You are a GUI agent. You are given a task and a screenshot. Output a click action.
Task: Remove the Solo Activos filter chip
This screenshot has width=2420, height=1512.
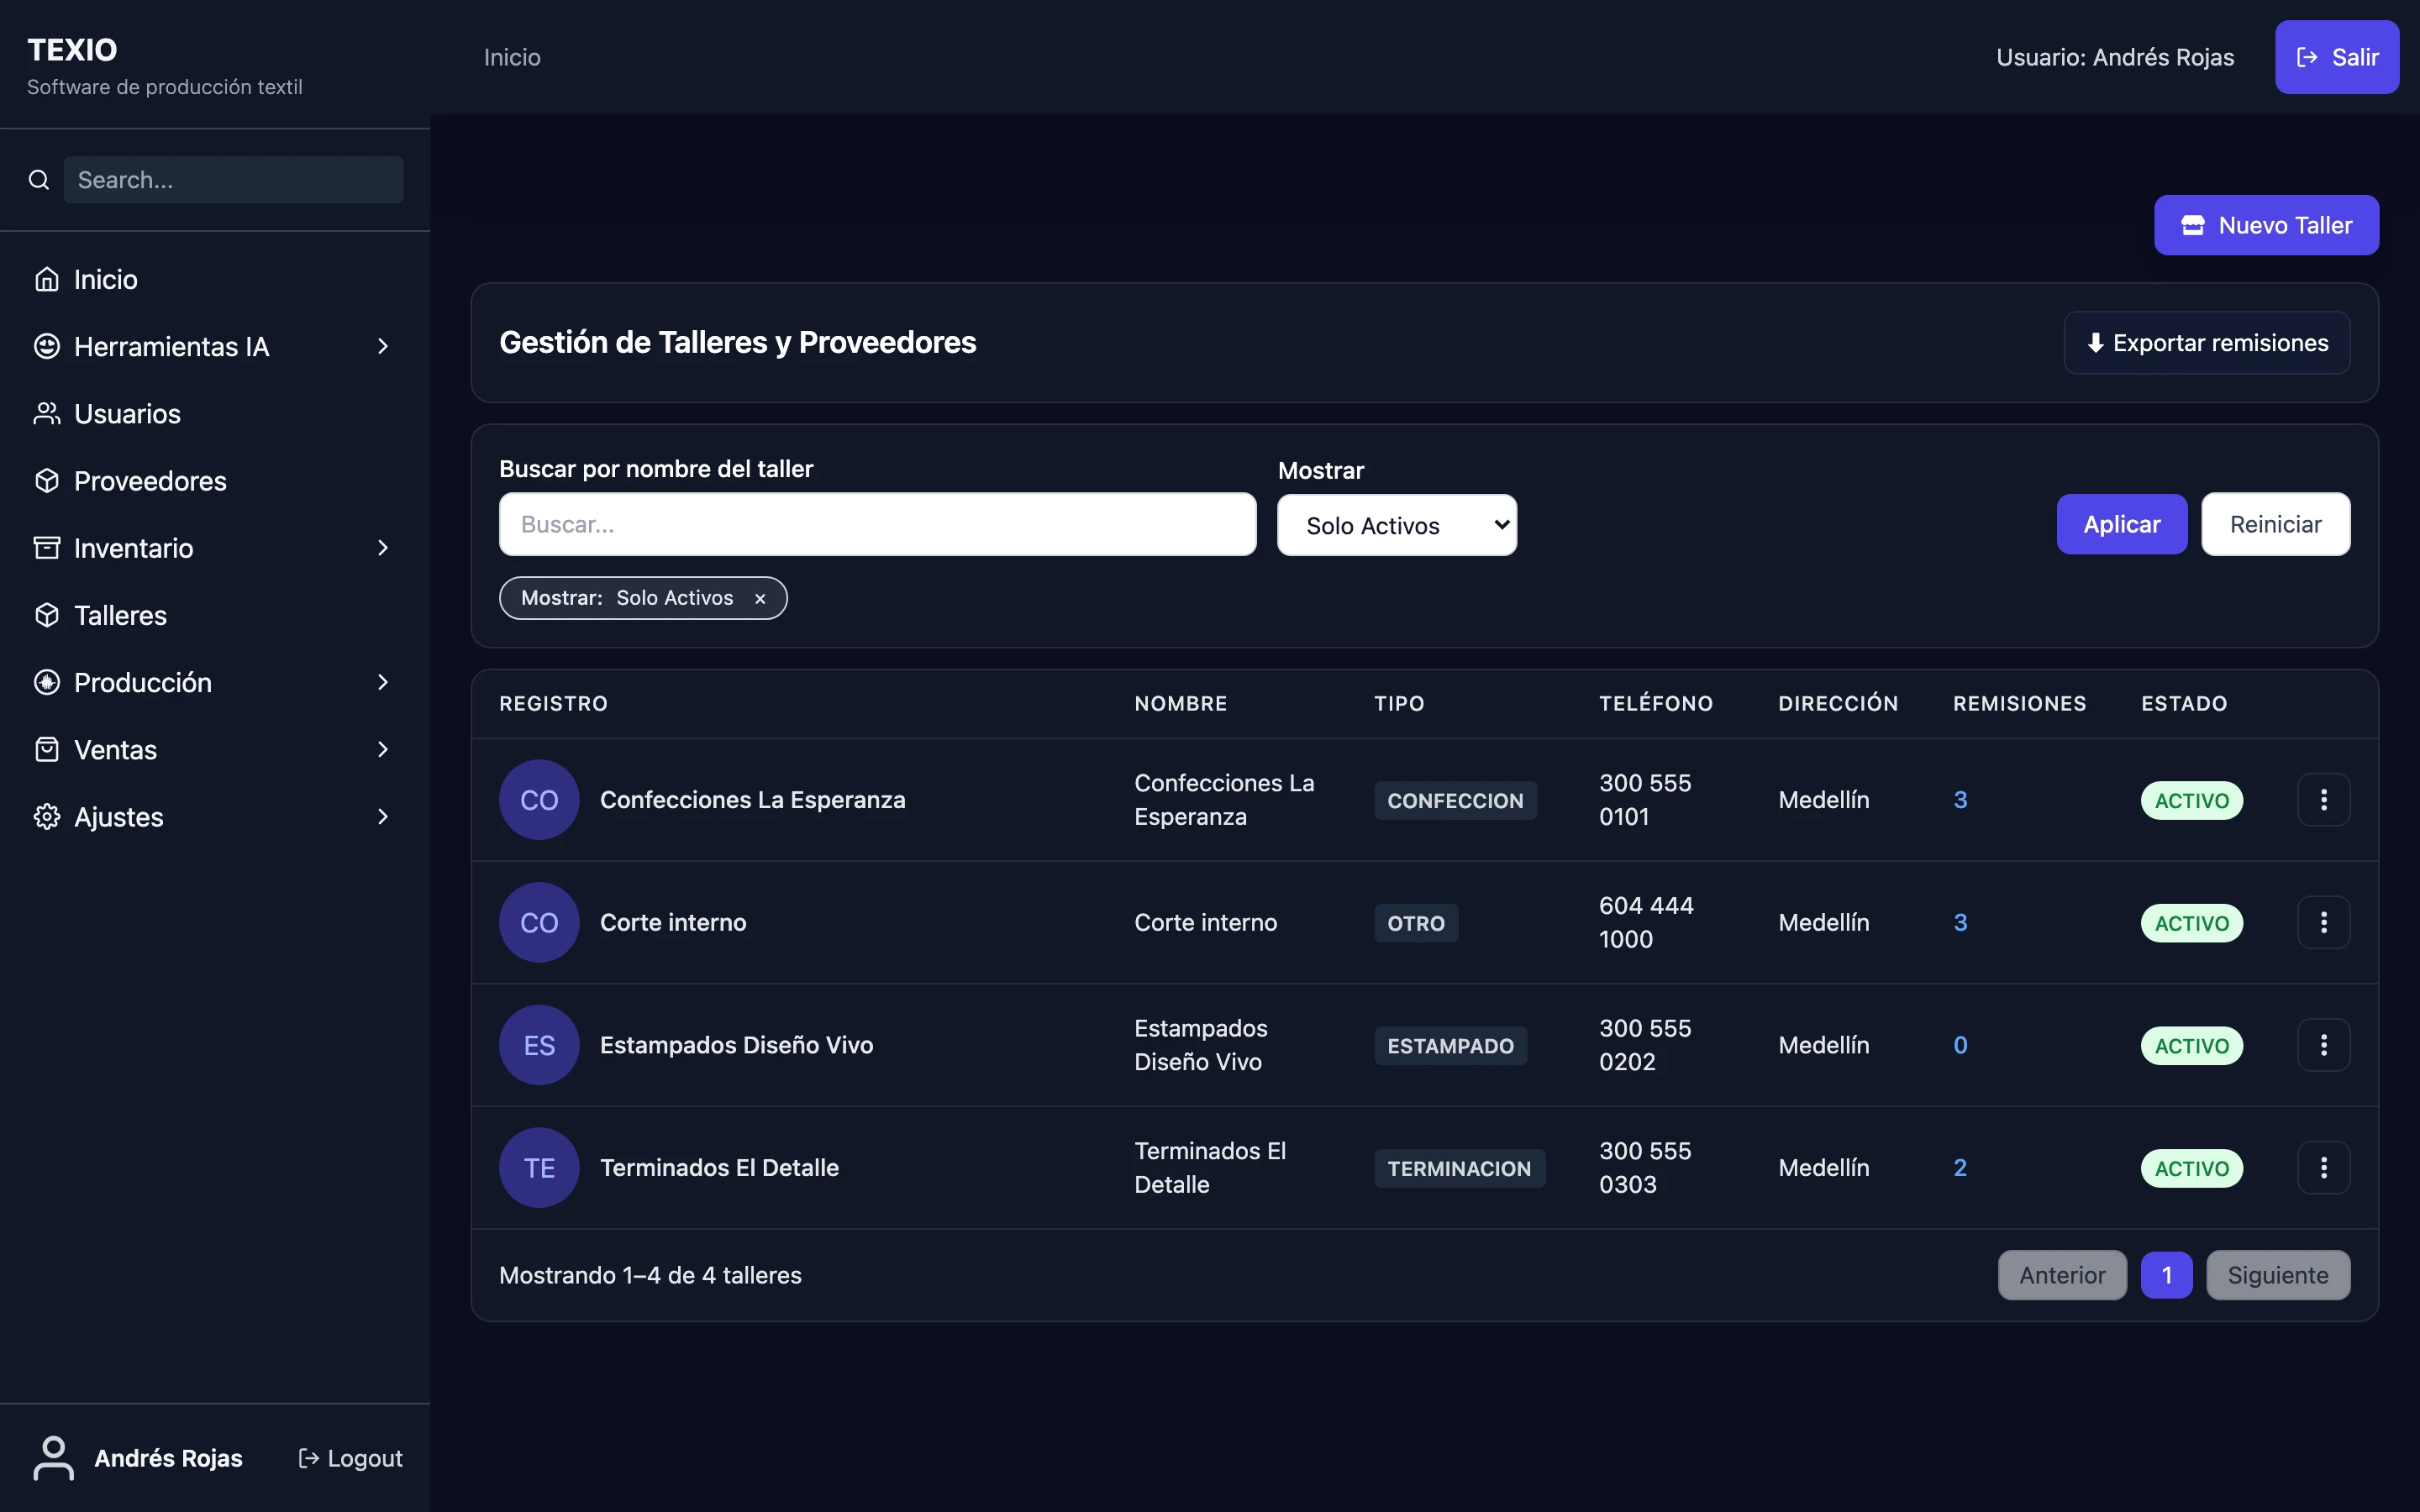tap(760, 598)
